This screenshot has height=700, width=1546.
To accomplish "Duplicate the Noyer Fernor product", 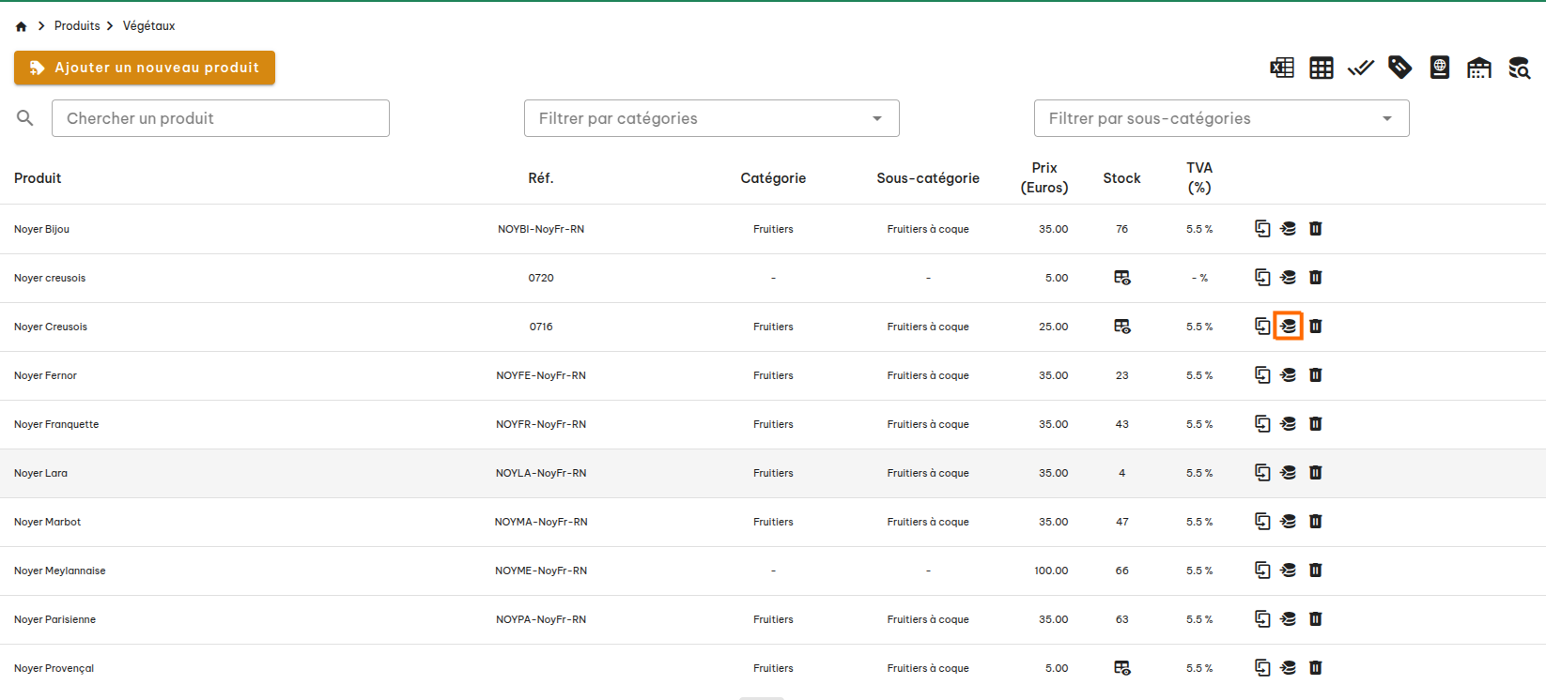I will pos(1262,375).
